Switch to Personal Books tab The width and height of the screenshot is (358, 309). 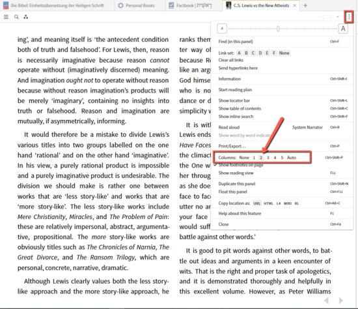pos(136,5)
